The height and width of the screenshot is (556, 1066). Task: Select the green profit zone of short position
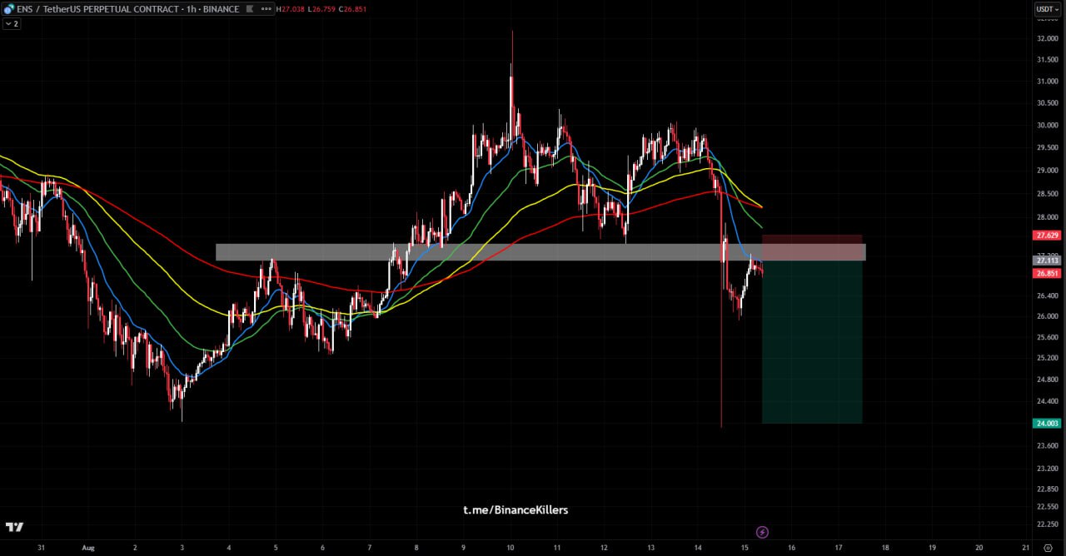[812, 342]
